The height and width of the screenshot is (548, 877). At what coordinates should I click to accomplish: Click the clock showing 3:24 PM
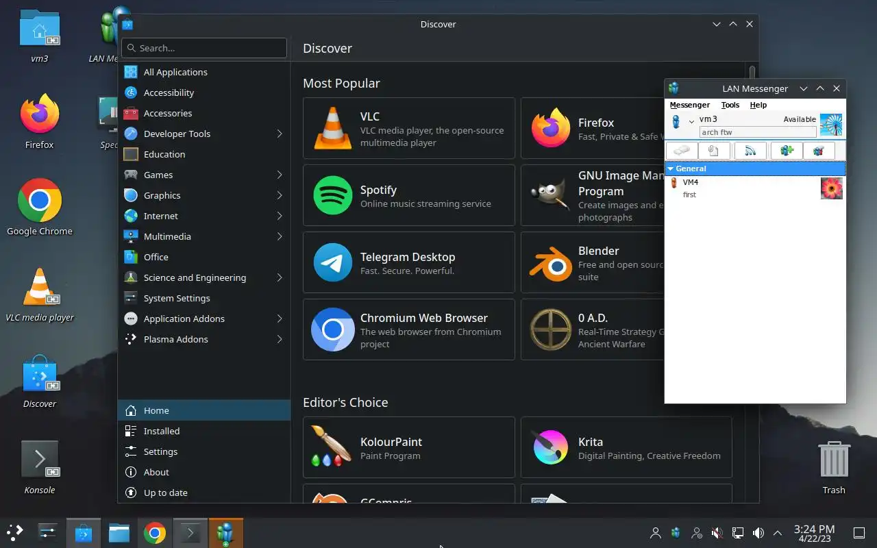(x=814, y=529)
